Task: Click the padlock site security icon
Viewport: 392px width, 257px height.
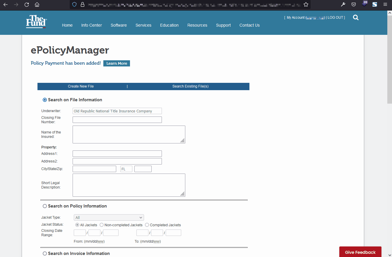Action: click(x=82, y=4)
